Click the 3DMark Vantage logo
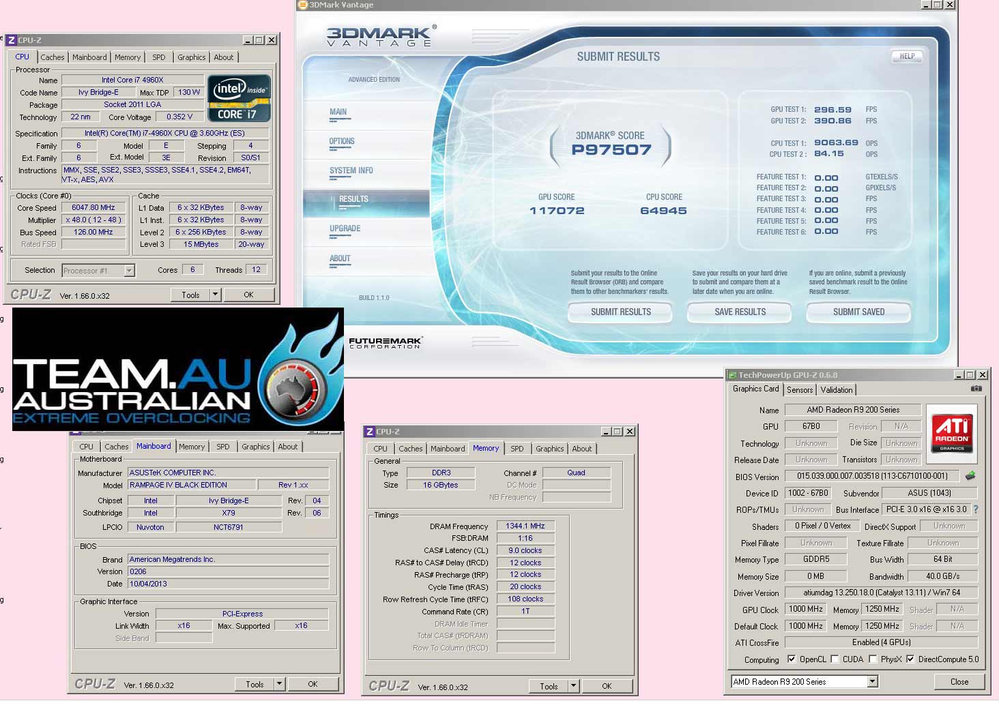Image resolution: width=999 pixels, height=701 pixels. click(381, 35)
